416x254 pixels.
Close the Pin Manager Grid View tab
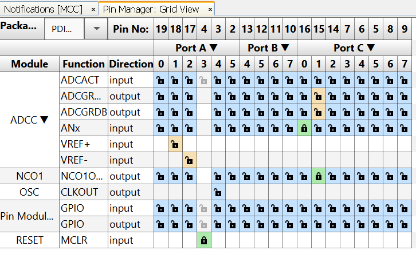point(210,9)
